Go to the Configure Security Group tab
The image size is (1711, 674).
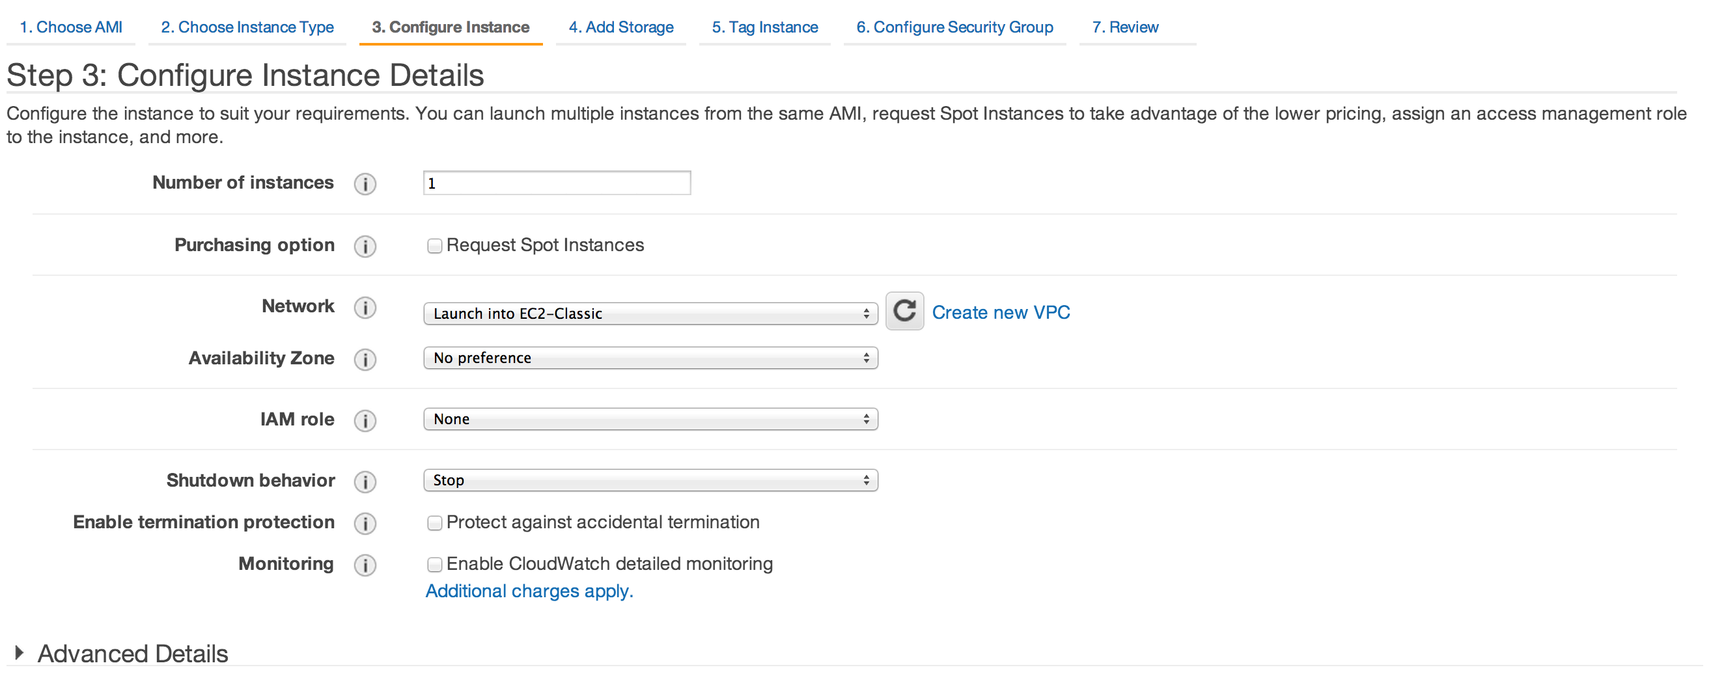point(954,27)
